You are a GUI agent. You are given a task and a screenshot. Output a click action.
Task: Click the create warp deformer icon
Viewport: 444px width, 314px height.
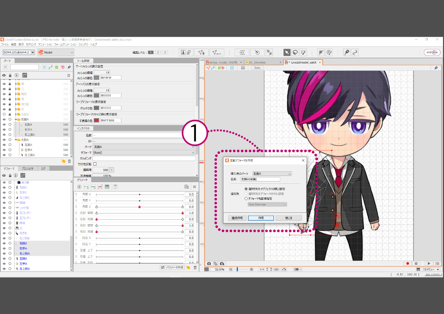point(242,52)
